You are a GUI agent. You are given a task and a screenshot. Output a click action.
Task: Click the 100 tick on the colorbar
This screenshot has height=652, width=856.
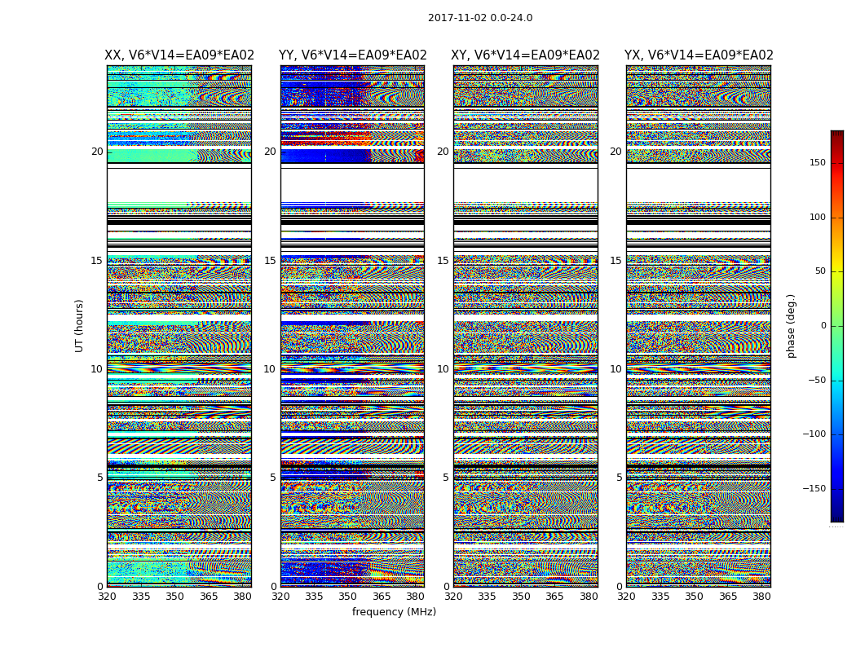pos(817,217)
